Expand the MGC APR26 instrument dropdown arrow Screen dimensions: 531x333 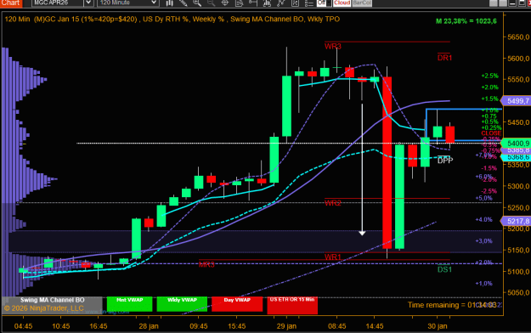[x=88, y=3]
